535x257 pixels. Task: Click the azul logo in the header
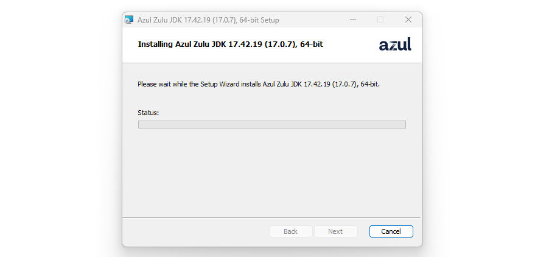[x=395, y=44]
